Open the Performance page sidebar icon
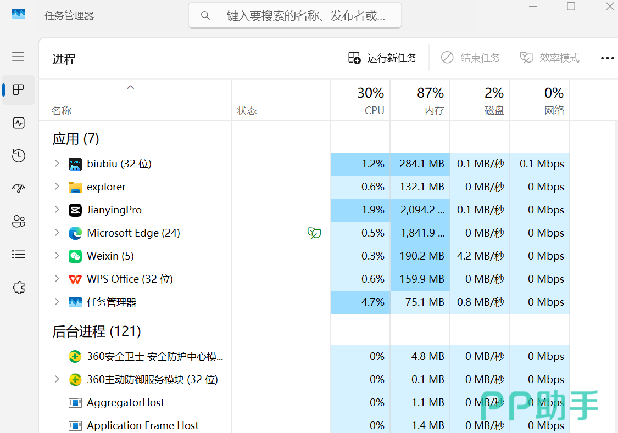 click(19, 123)
